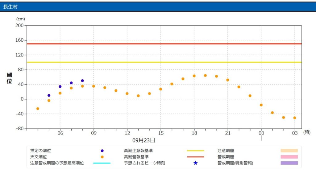Click the 注意警戒期間の予想最高潮位 legend label
This screenshot has height=170, width=316.
[57, 163]
